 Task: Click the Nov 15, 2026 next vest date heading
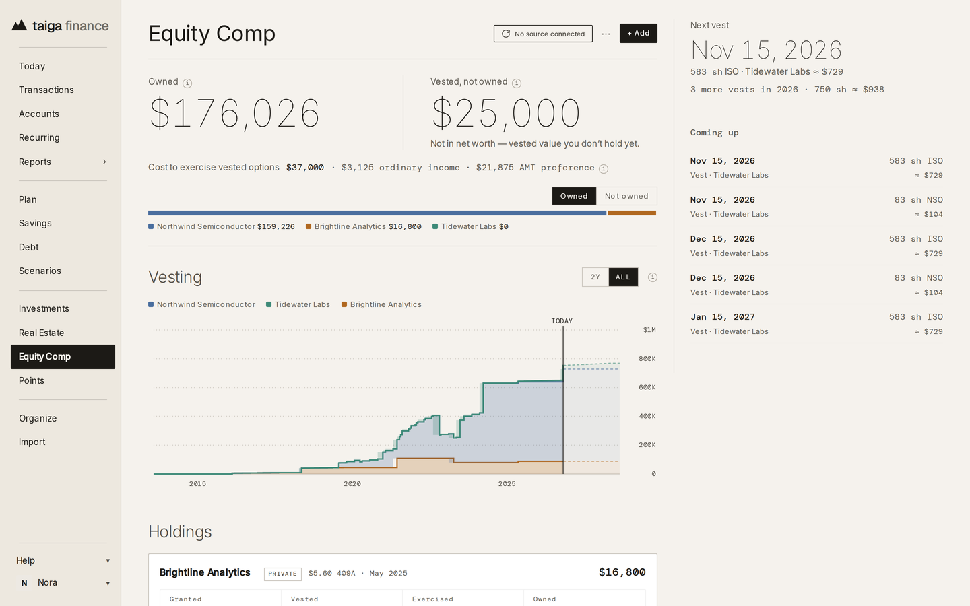click(x=767, y=50)
